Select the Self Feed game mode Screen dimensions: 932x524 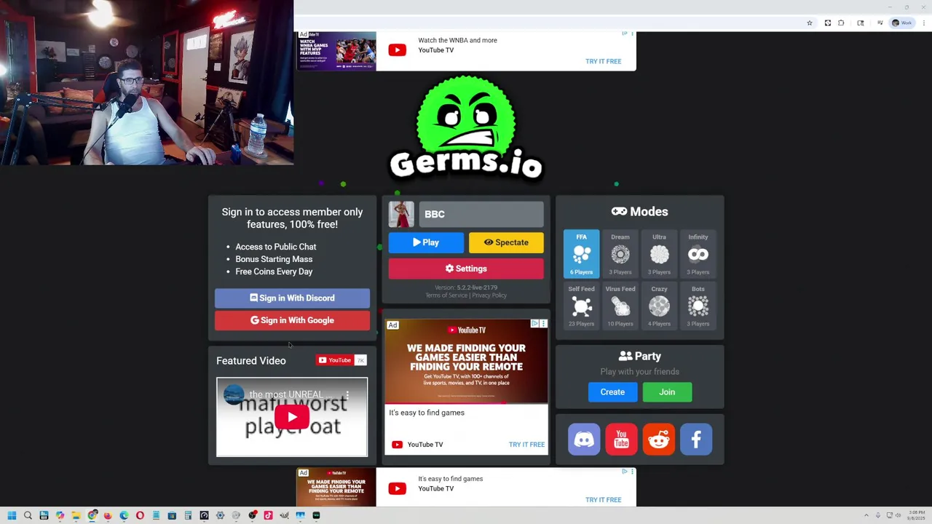[x=581, y=306]
